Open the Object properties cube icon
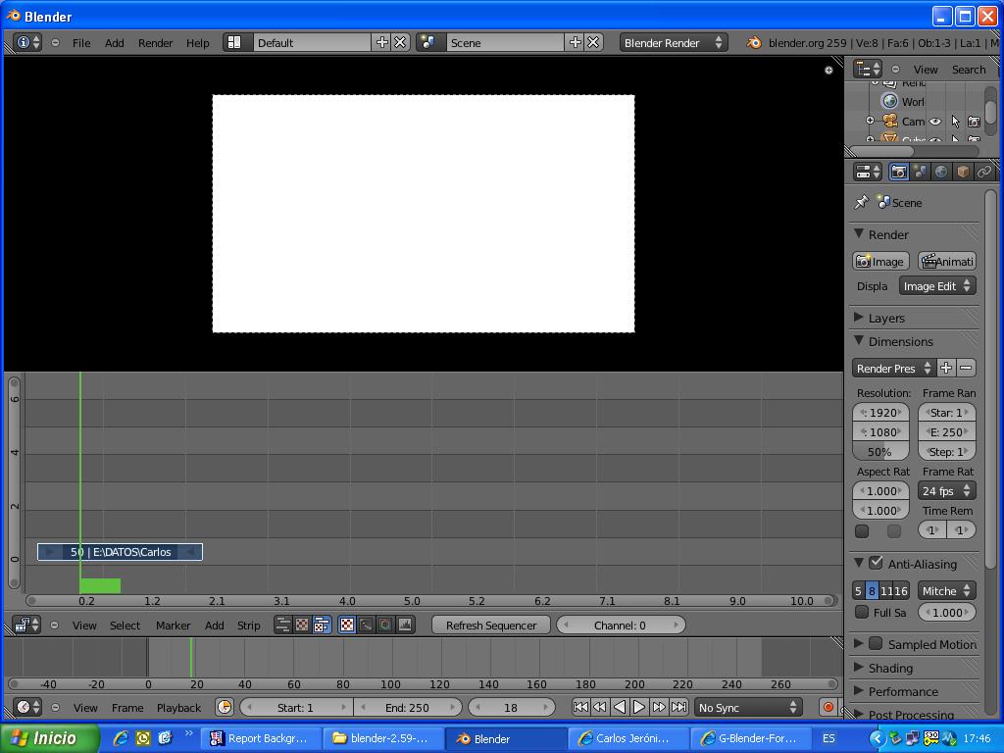Image resolution: width=1004 pixels, height=753 pixels. coord(963,172)
